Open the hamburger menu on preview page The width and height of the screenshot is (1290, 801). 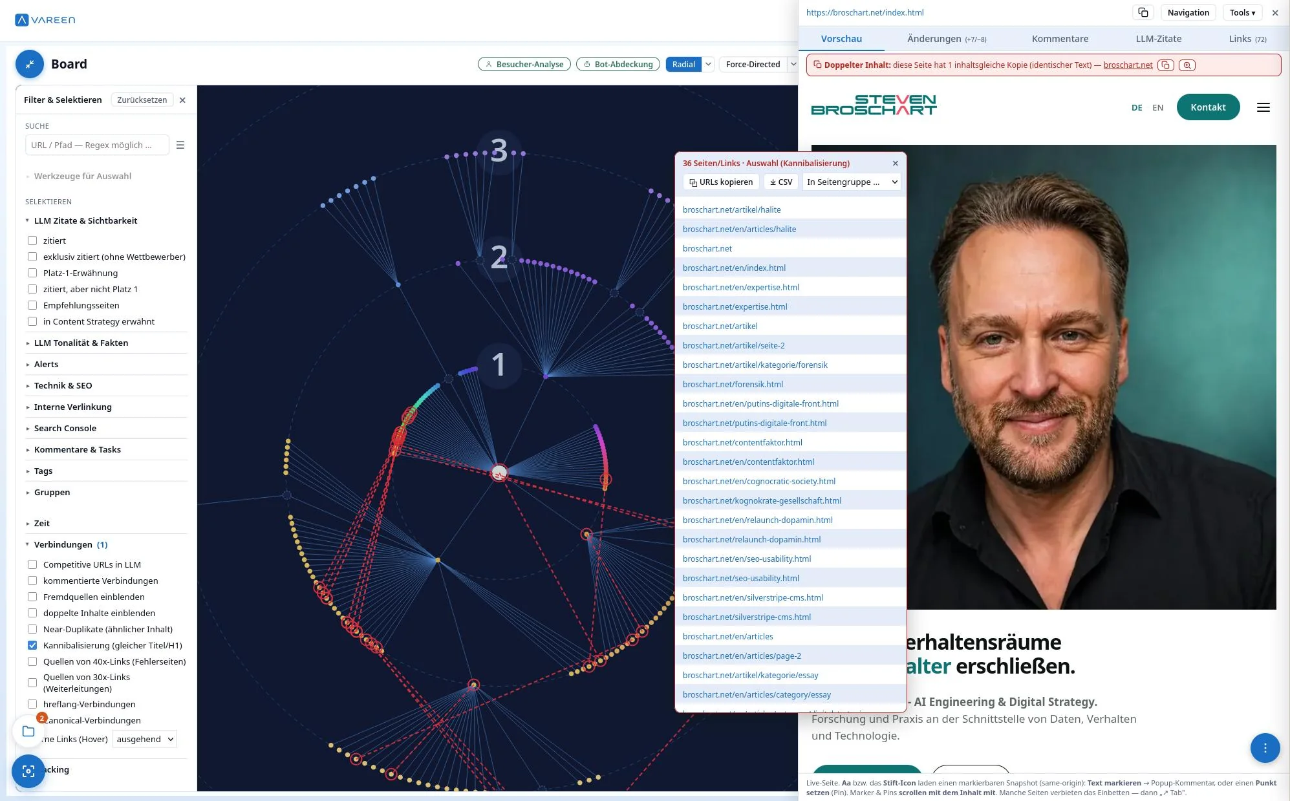pyautogui.click(x=1263, y=107)
